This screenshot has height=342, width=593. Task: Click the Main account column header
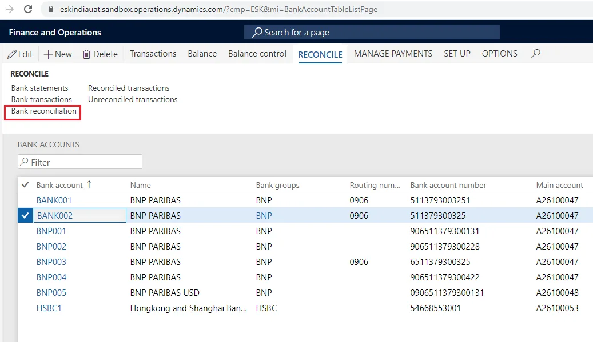559,185
